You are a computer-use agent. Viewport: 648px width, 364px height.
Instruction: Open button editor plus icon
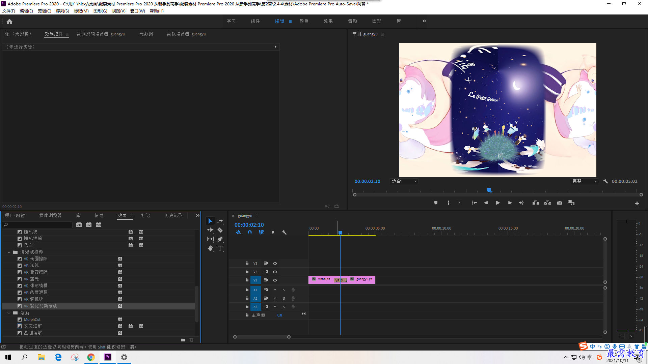(x=637, y=203)
